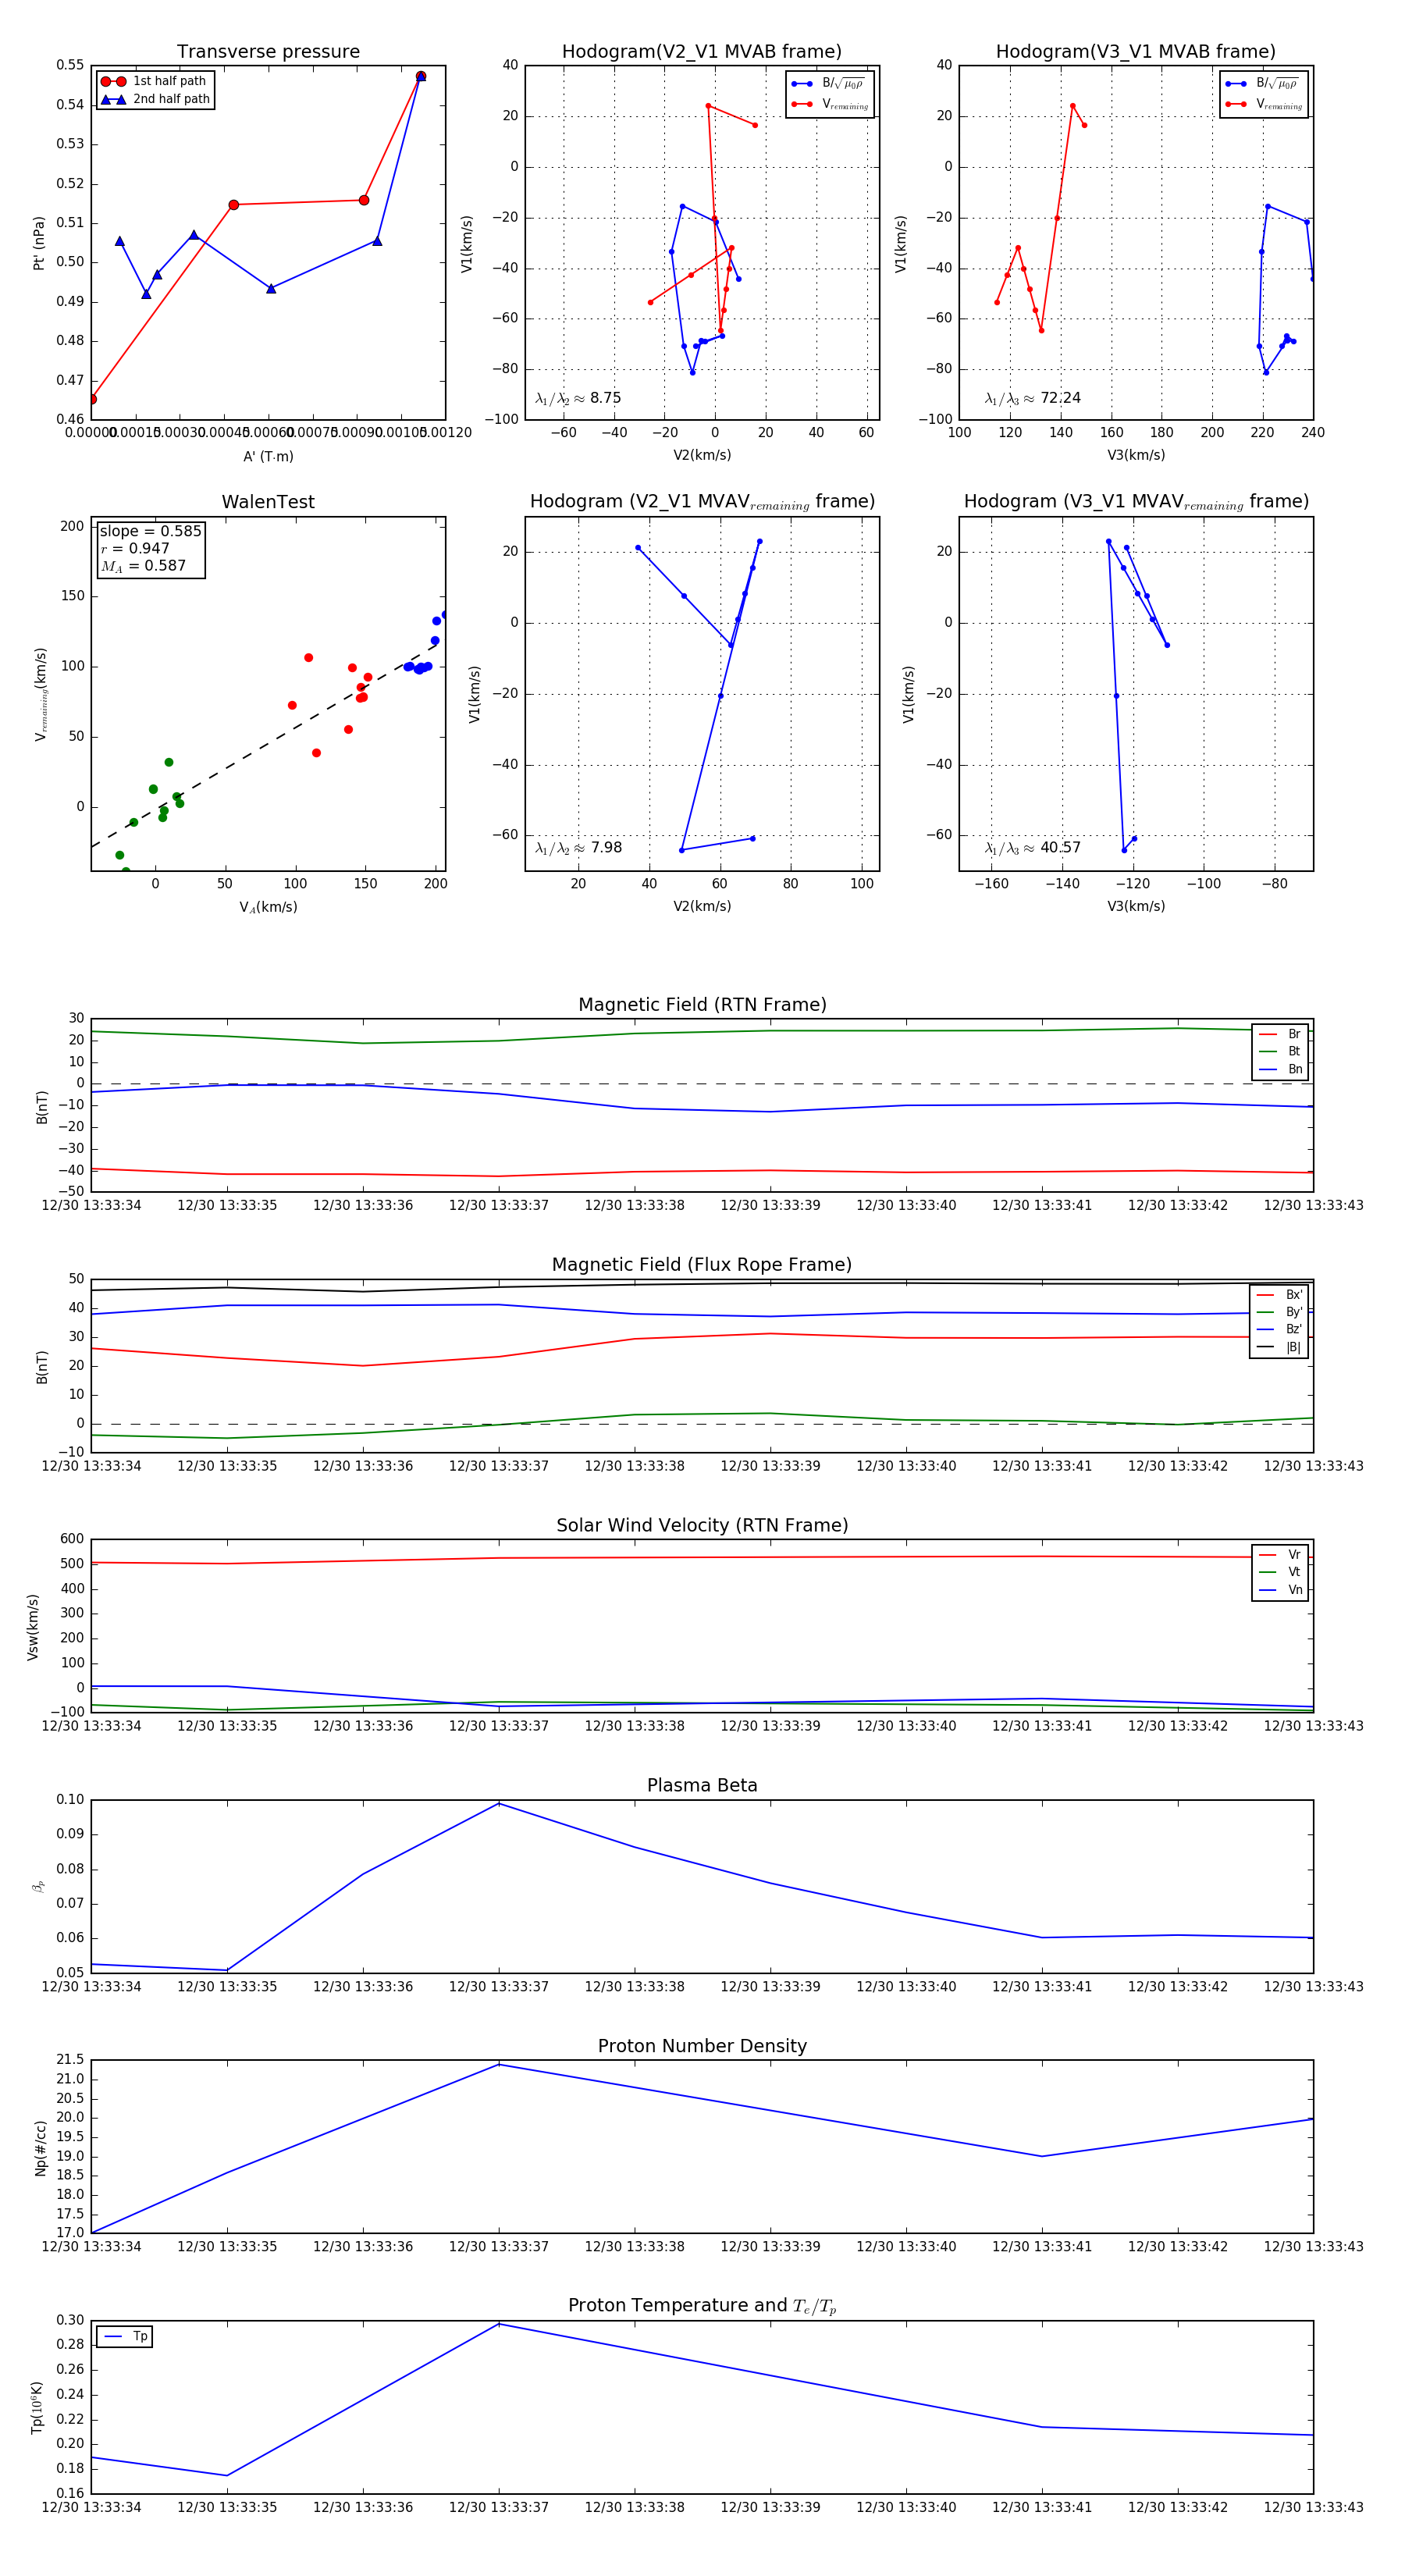
Task: Click the WalenTest slope statistics box
Action: point(150,548)
